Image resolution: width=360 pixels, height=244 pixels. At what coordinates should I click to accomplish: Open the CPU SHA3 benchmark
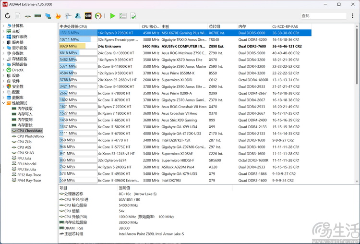25,153
